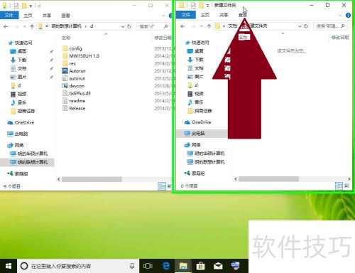Refresh the 新建文件夹 window address bar

pos(306,26)
